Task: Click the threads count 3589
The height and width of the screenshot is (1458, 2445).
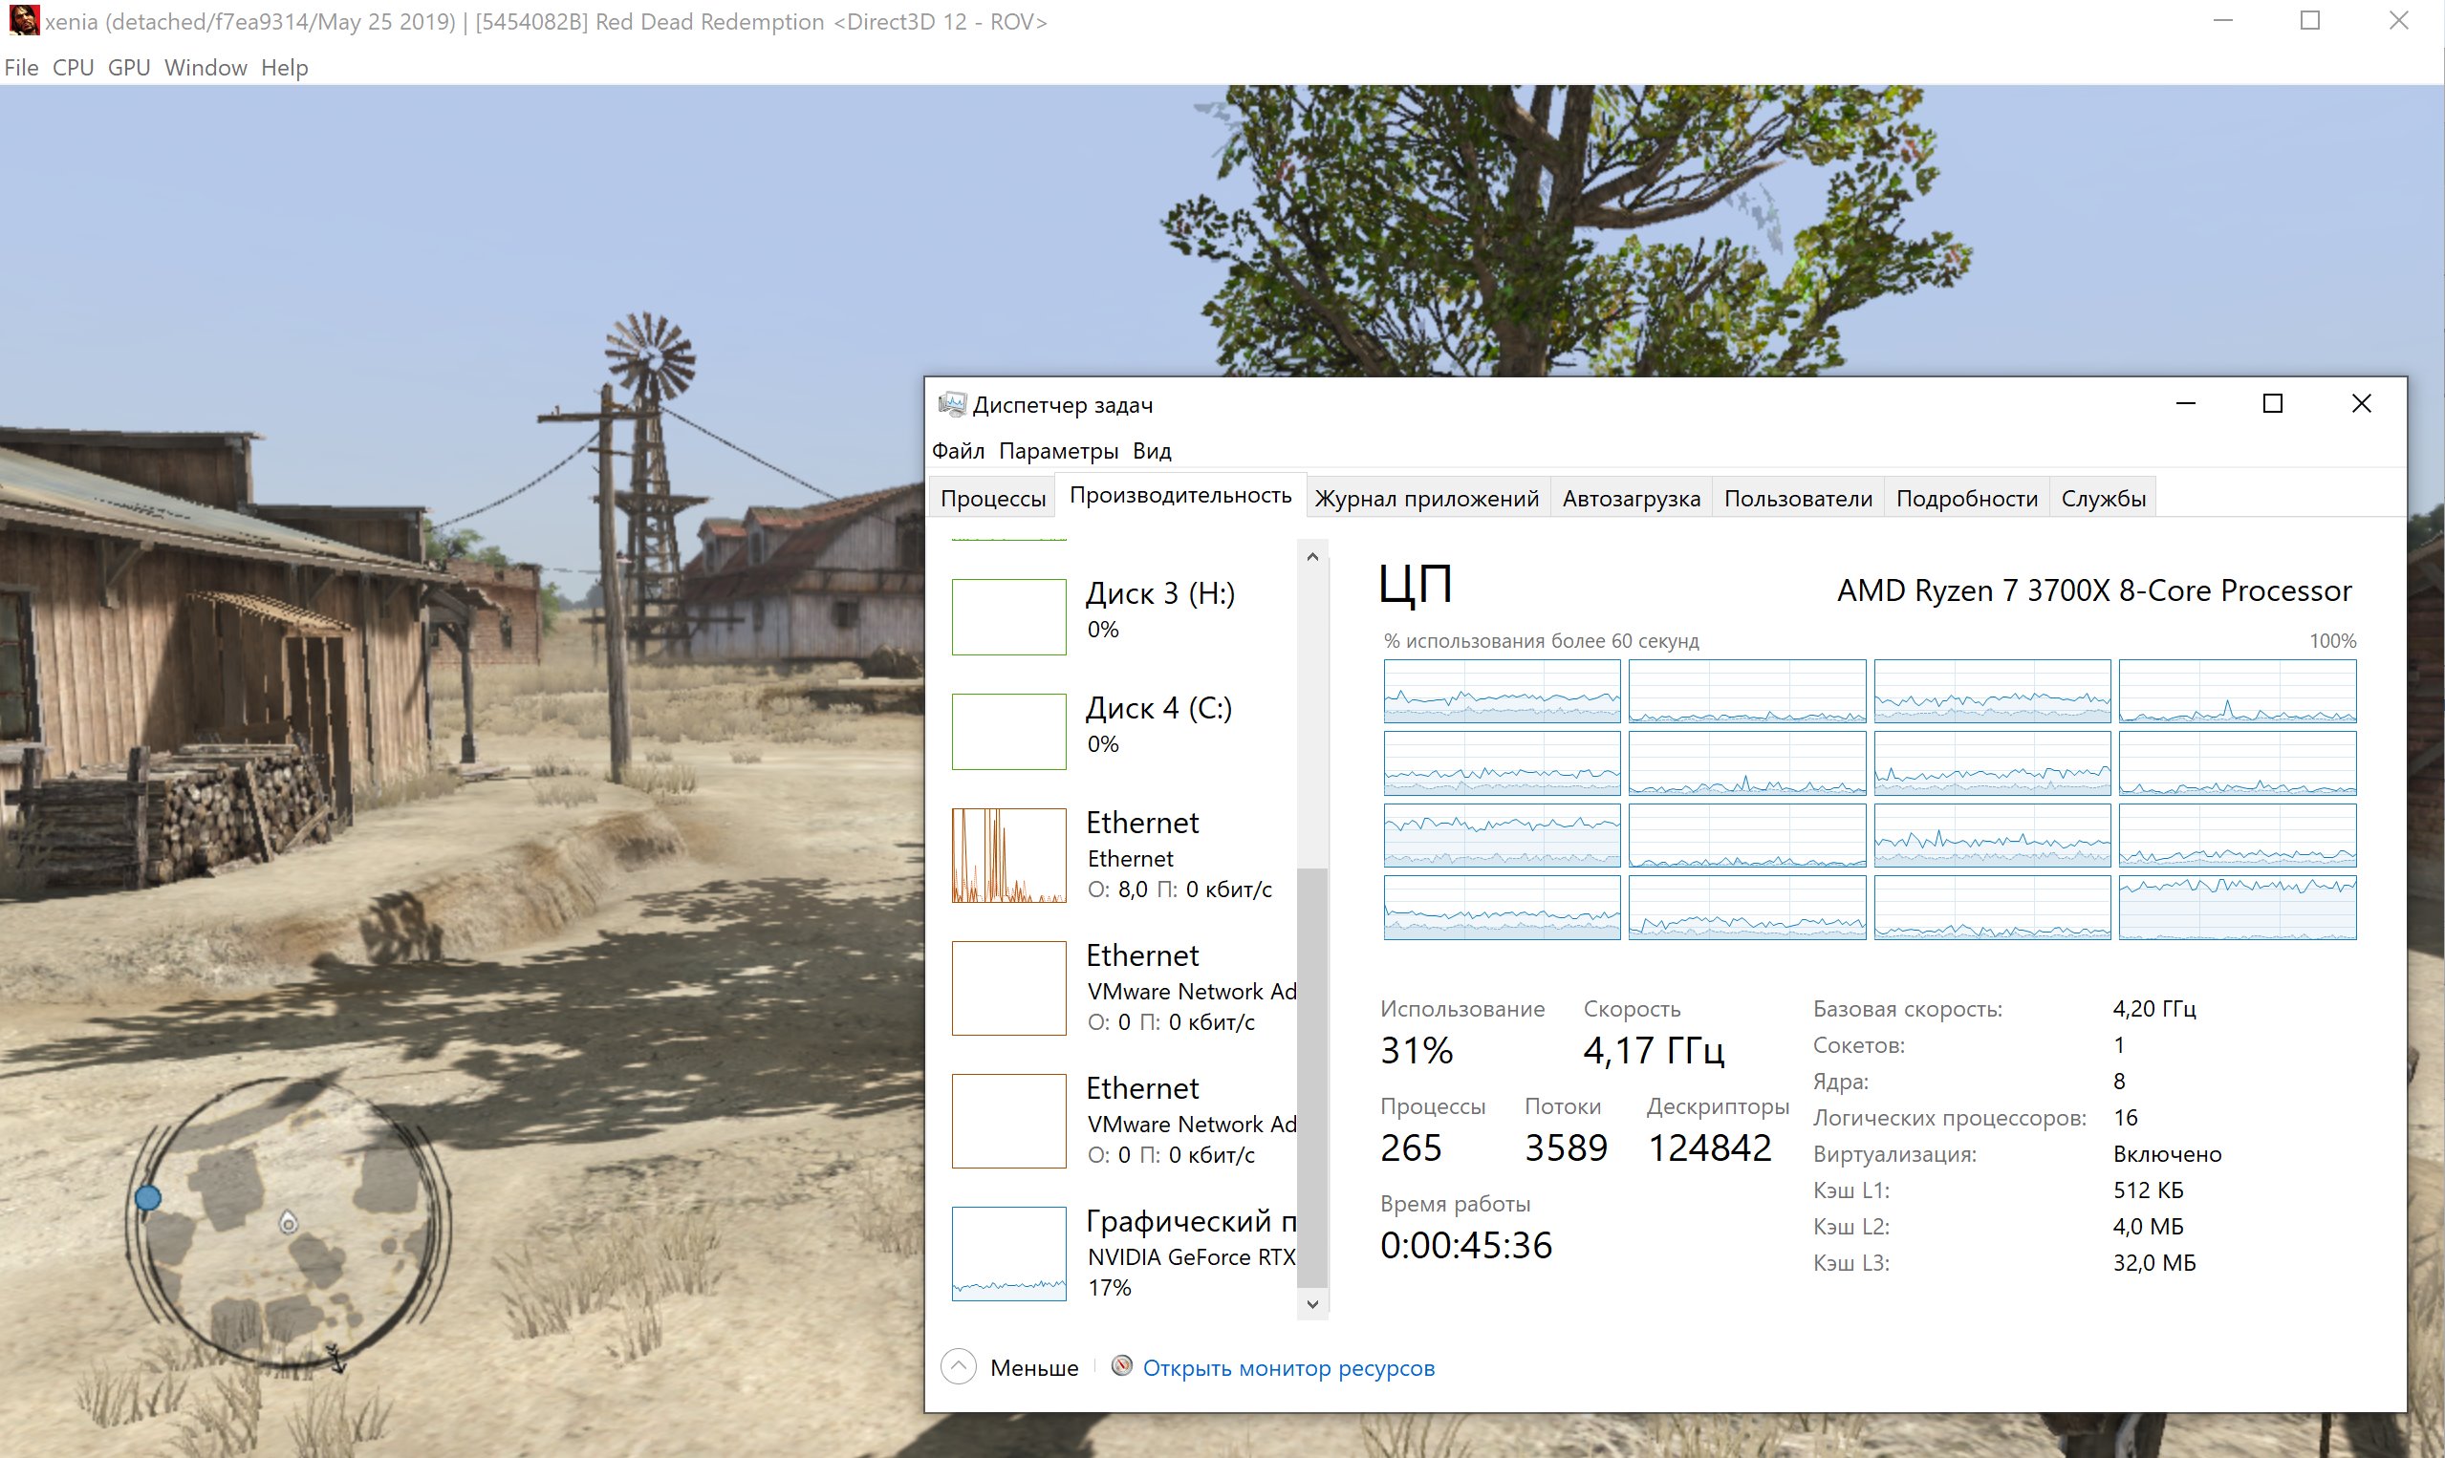Action: click(x=1566, y=1147)
